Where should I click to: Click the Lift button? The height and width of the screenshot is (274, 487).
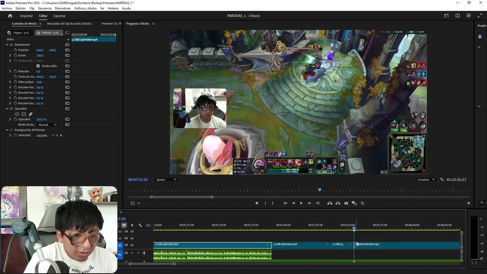click(329, 203)
